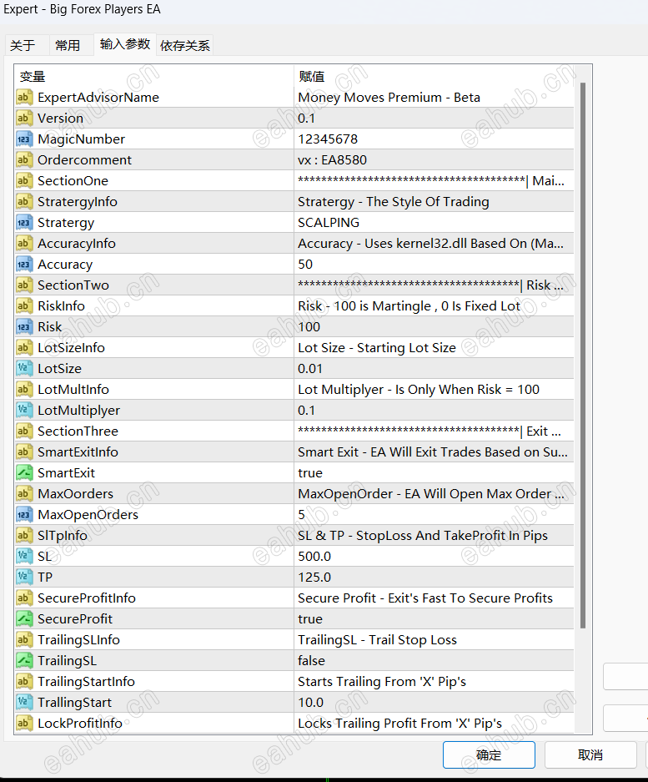Click the double-type icon beside SL
The image size is (648, 782).
click(24, 557)
